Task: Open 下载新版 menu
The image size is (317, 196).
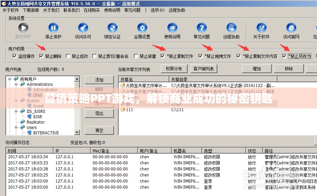Action: (31, 10)
